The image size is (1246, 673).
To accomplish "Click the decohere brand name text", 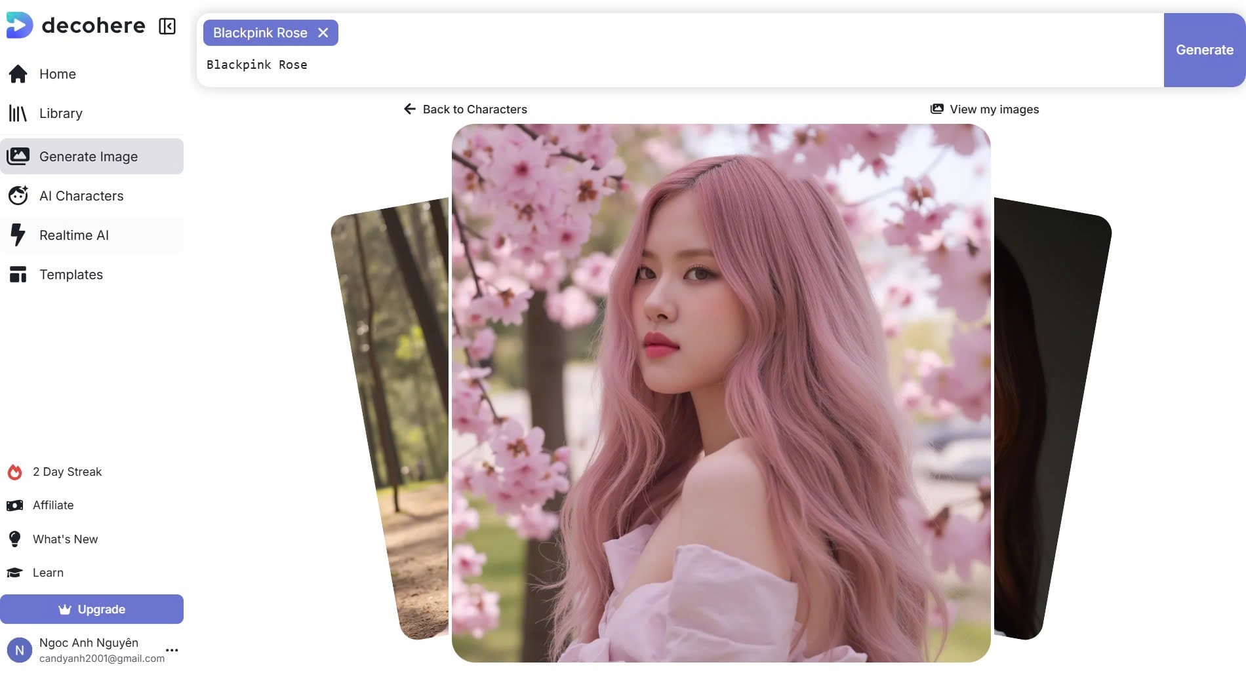I will (x=94, y=26).
